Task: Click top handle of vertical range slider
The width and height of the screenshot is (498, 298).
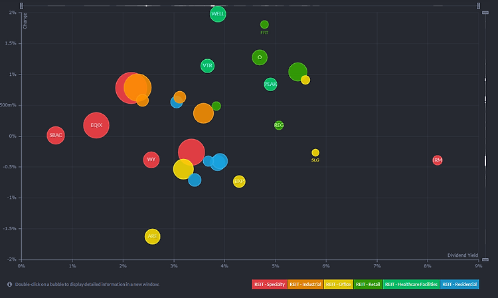Action: pyautogui.click(x=485, y=13)
